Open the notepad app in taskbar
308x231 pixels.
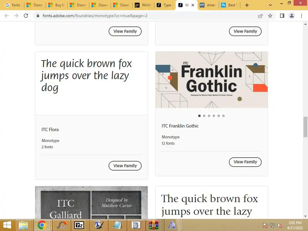click(x=118, y=225)
